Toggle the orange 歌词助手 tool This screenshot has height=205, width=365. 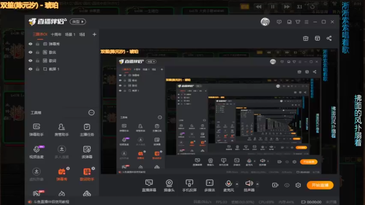(x=87, y=174)
